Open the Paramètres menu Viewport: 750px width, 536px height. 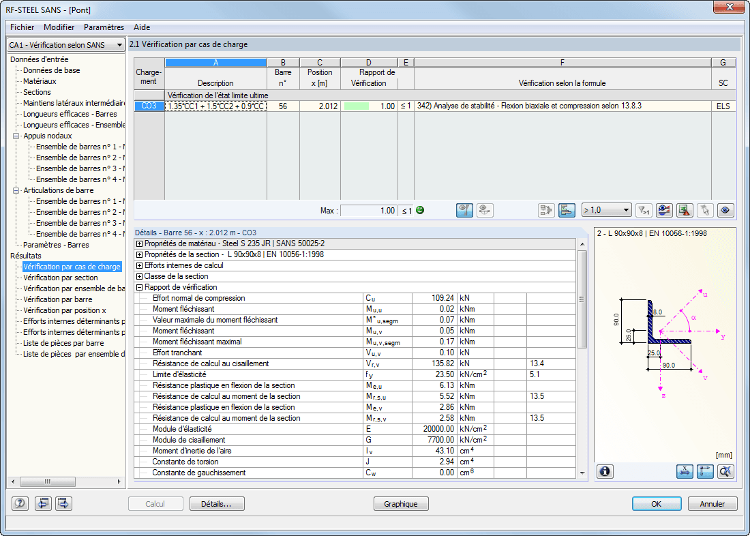click(104, 27)
